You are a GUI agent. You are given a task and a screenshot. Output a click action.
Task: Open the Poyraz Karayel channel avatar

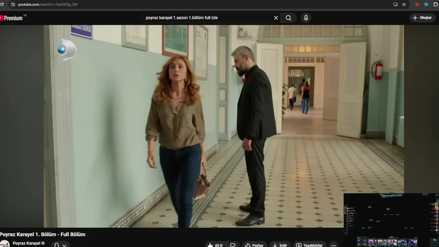point(4,244)
